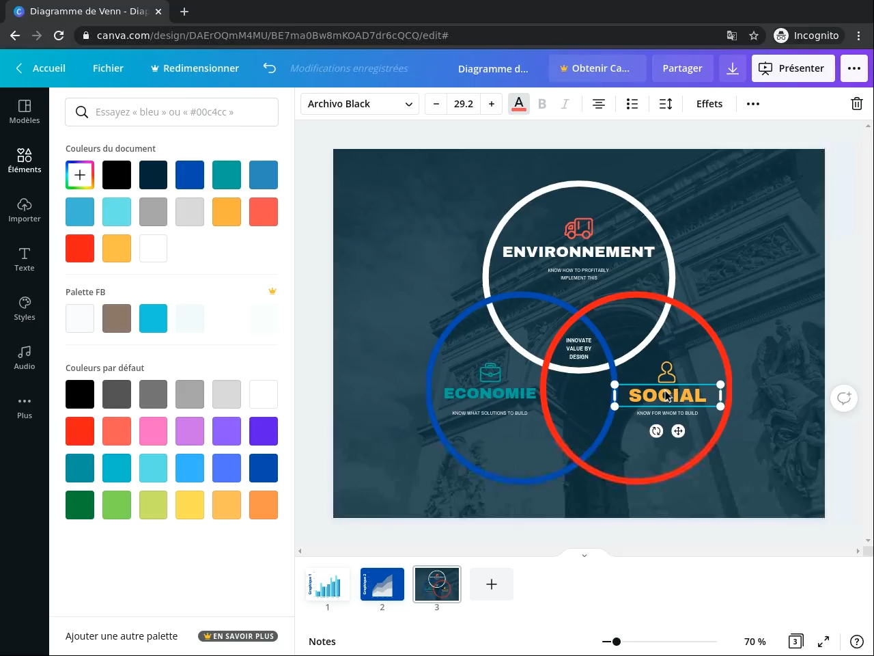Delete the selected element with trash icon
The width and height of the screenshot is (874, 656).
[857, 104]
